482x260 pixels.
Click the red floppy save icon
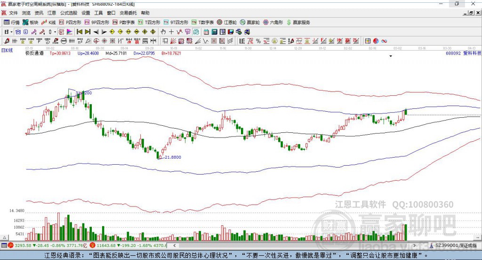click(231, 32)
